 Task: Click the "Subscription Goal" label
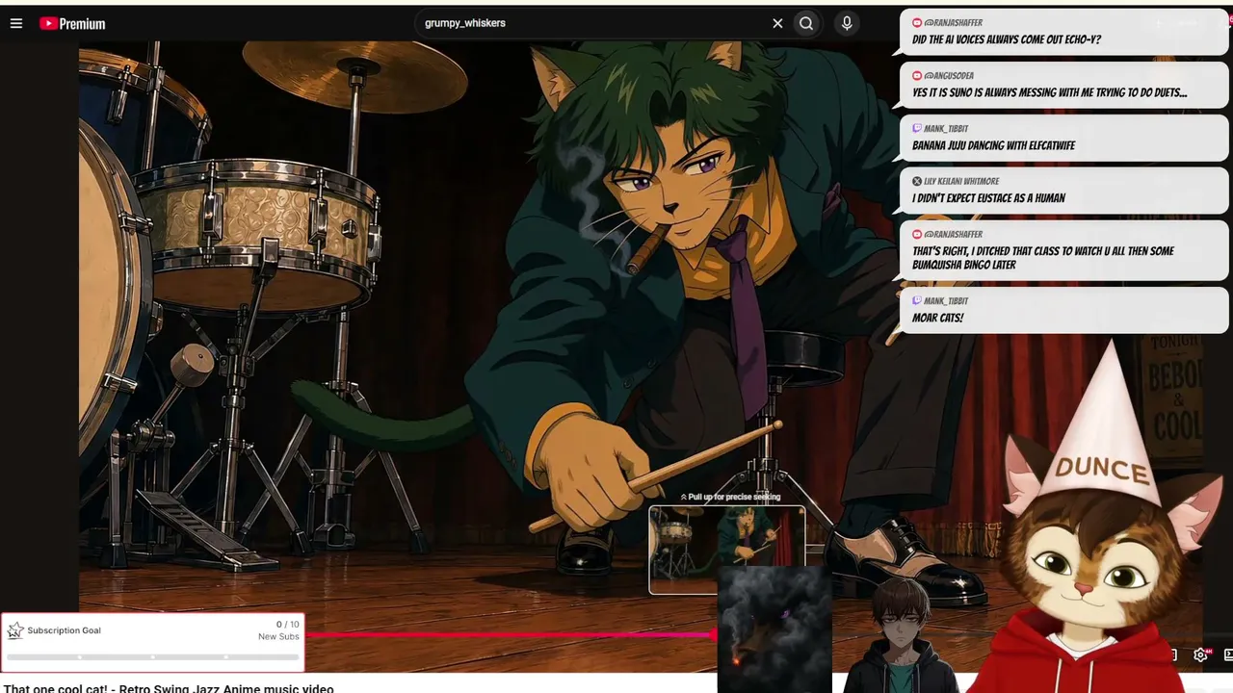(64, 630)
